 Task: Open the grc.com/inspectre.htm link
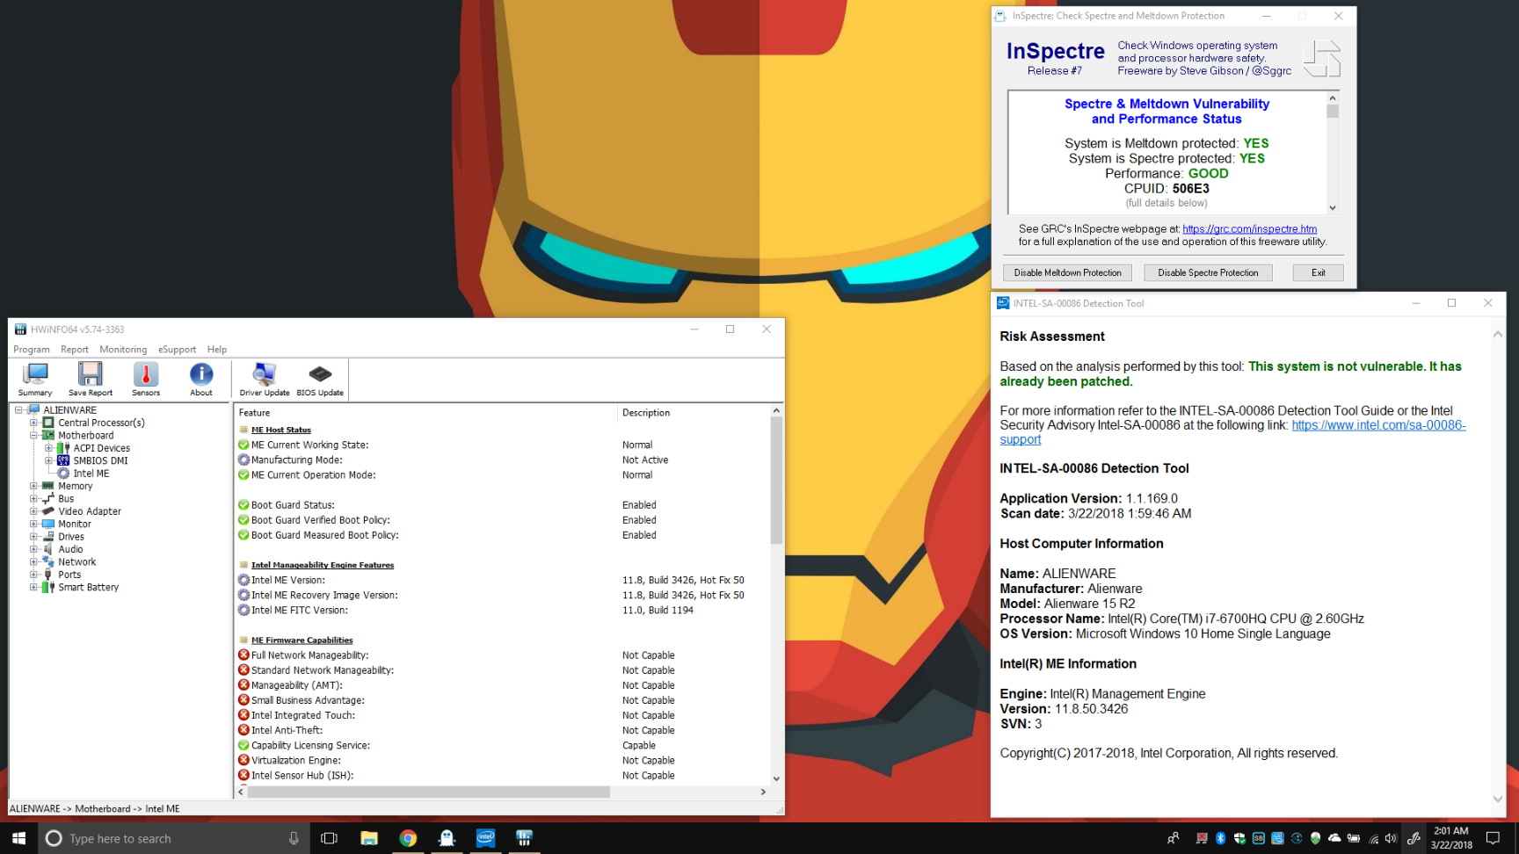click(x=1249, y=228)
